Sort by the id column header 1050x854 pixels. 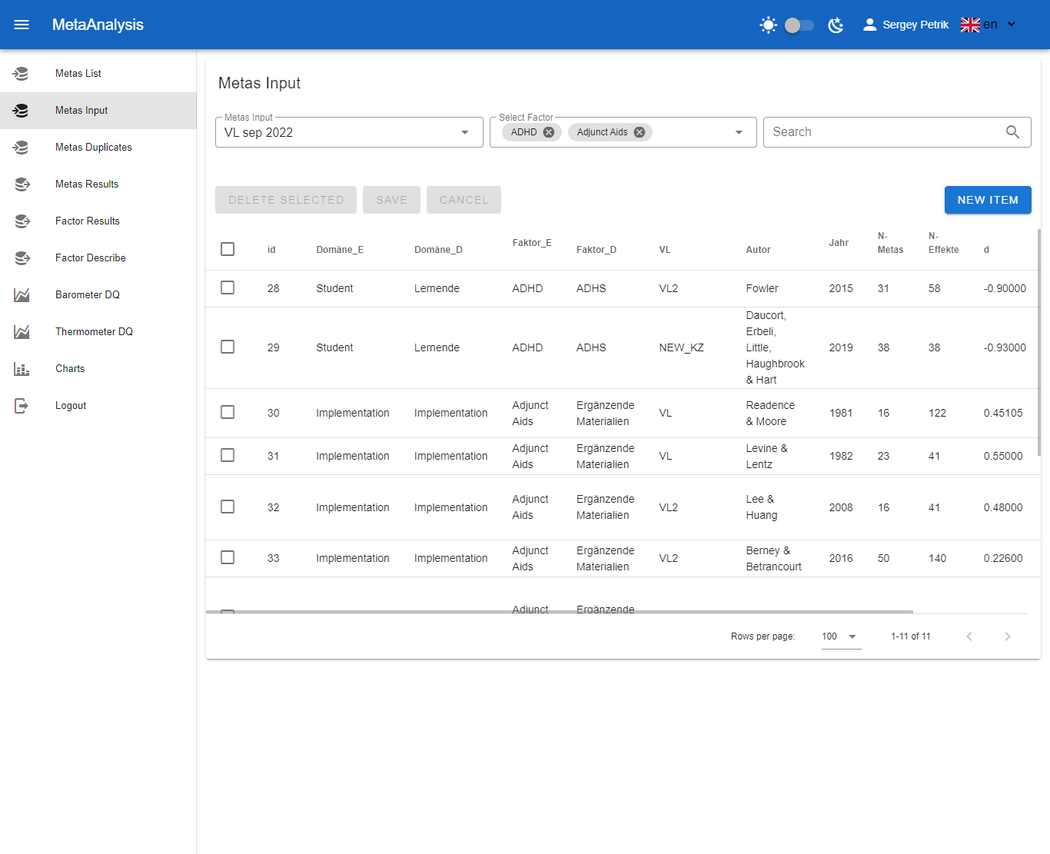271,250
